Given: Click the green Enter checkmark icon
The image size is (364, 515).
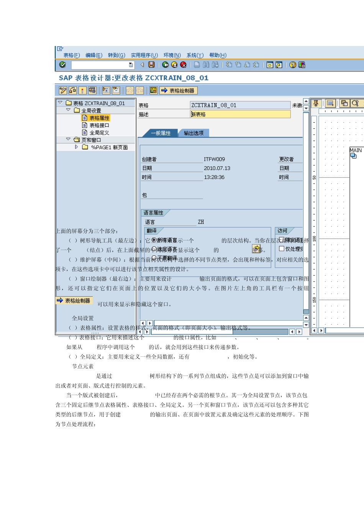Looking at the screenshot, I should [x=62, y=65].
